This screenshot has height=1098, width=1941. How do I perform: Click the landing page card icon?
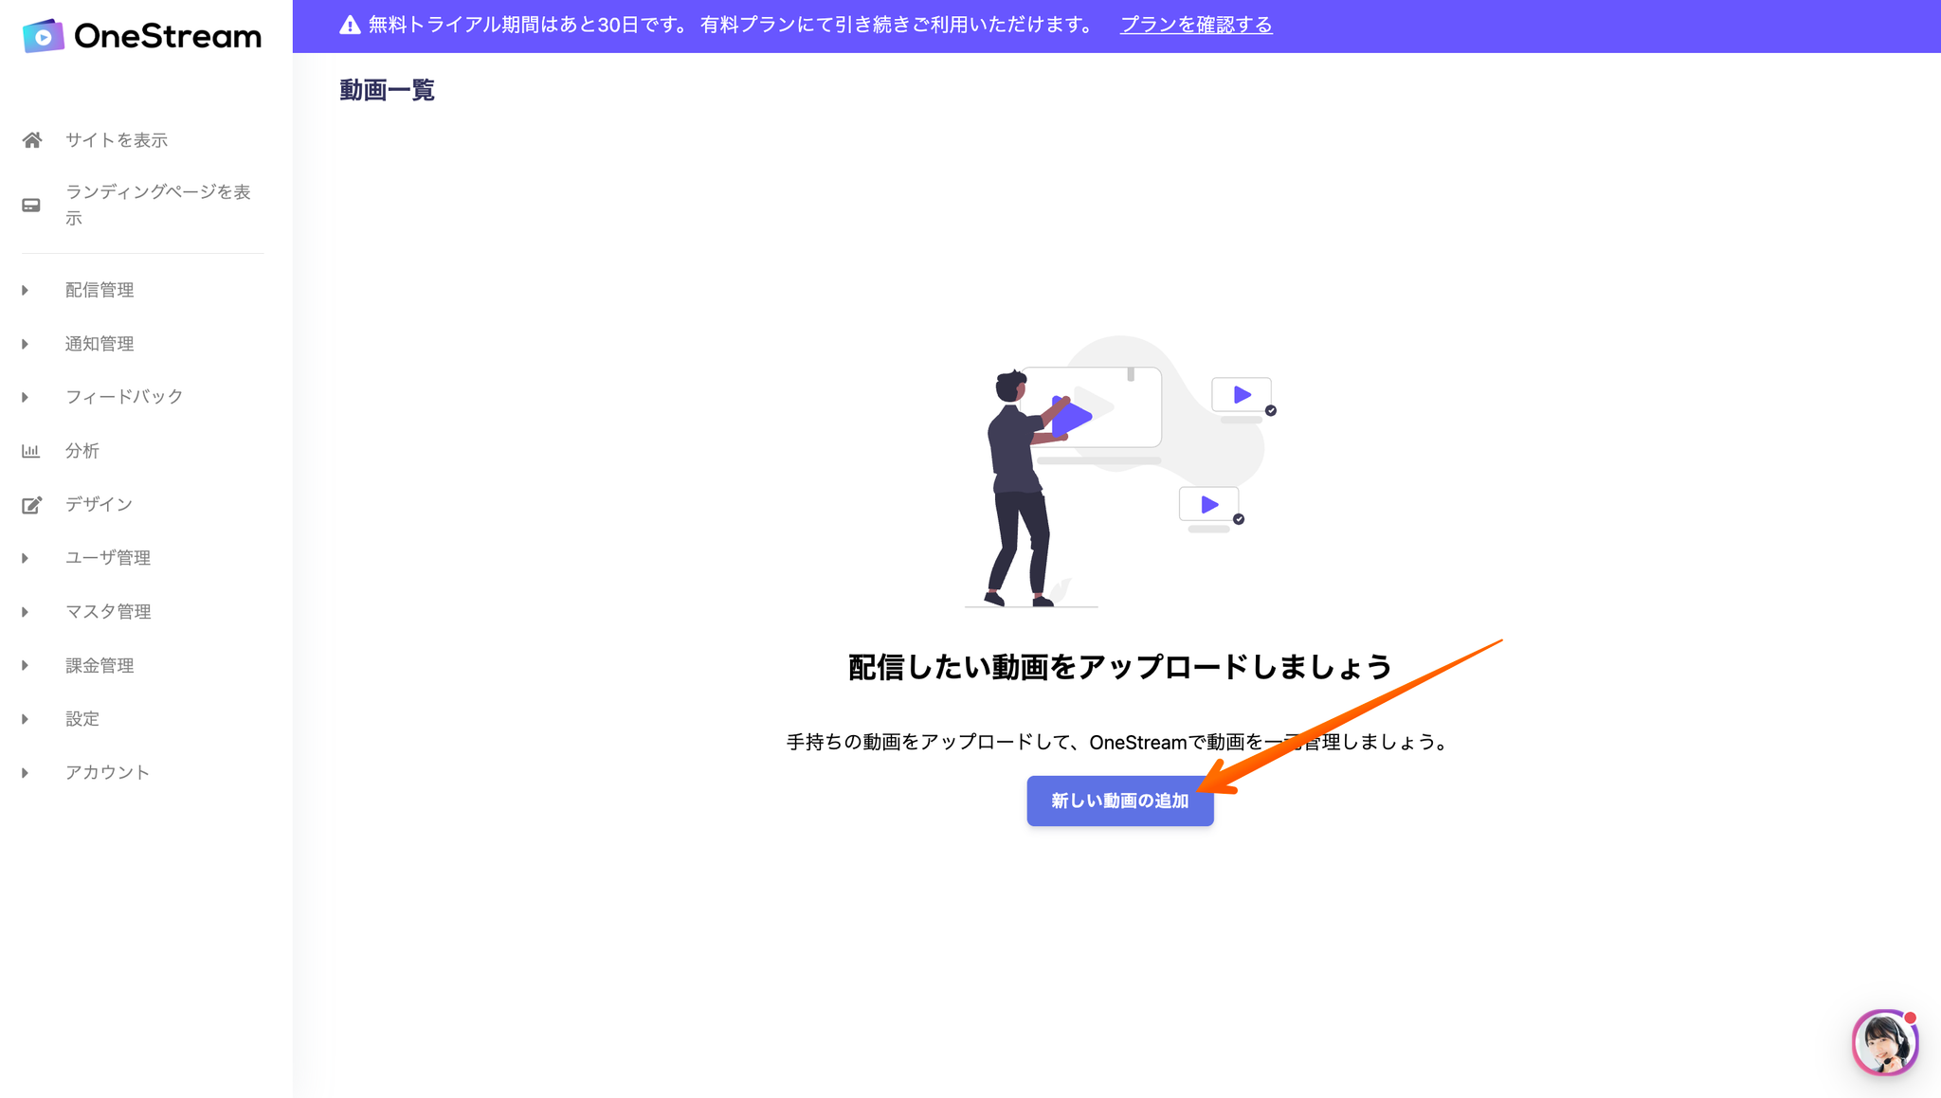(31, 205)
